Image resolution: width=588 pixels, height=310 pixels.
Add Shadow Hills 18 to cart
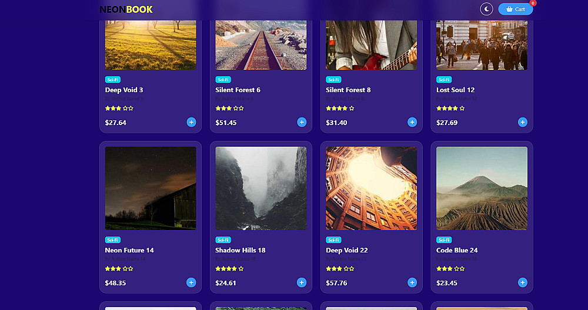302,282
